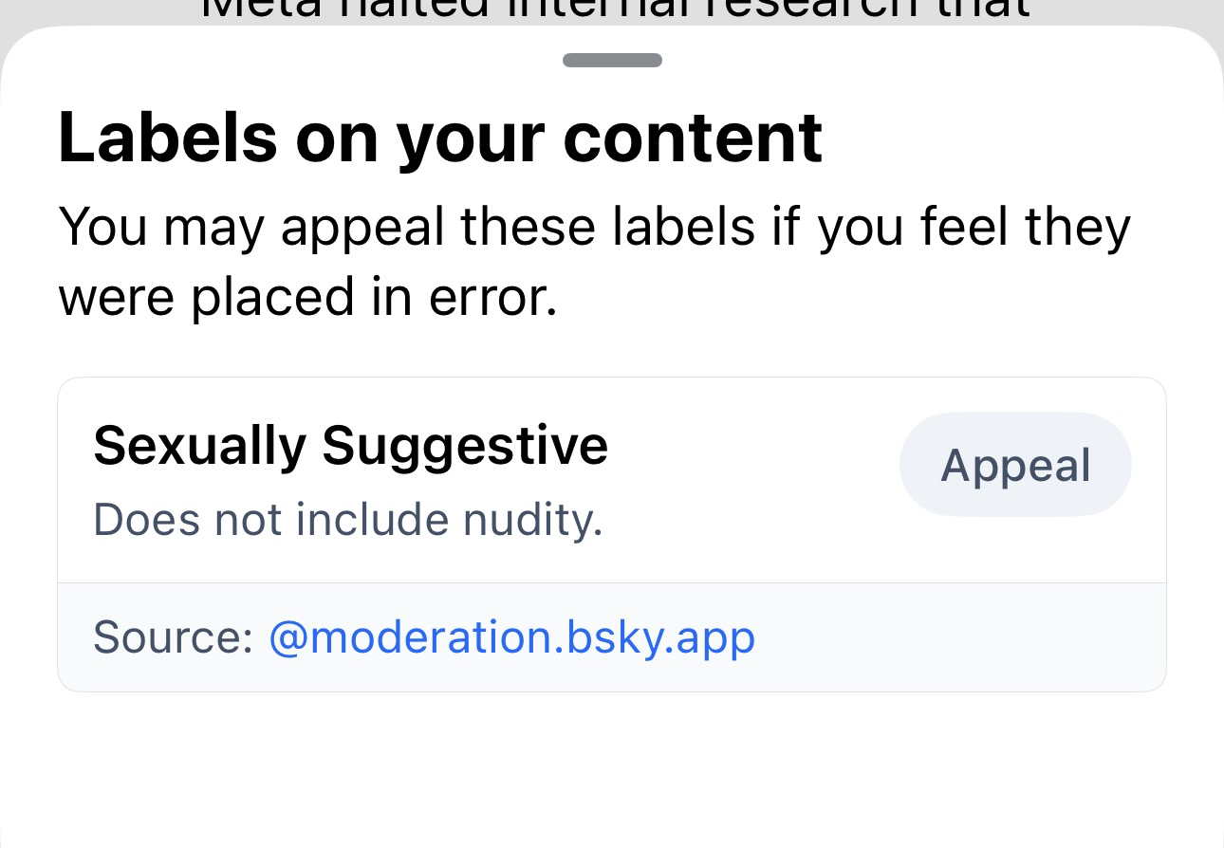Click the gap between description and label card
Viewport: 1224px width, 848px height.
pyautogui.click(x=612, y=351)
